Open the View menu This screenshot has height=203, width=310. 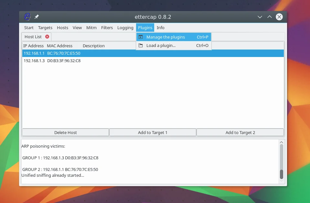click(x=77, y=28)
